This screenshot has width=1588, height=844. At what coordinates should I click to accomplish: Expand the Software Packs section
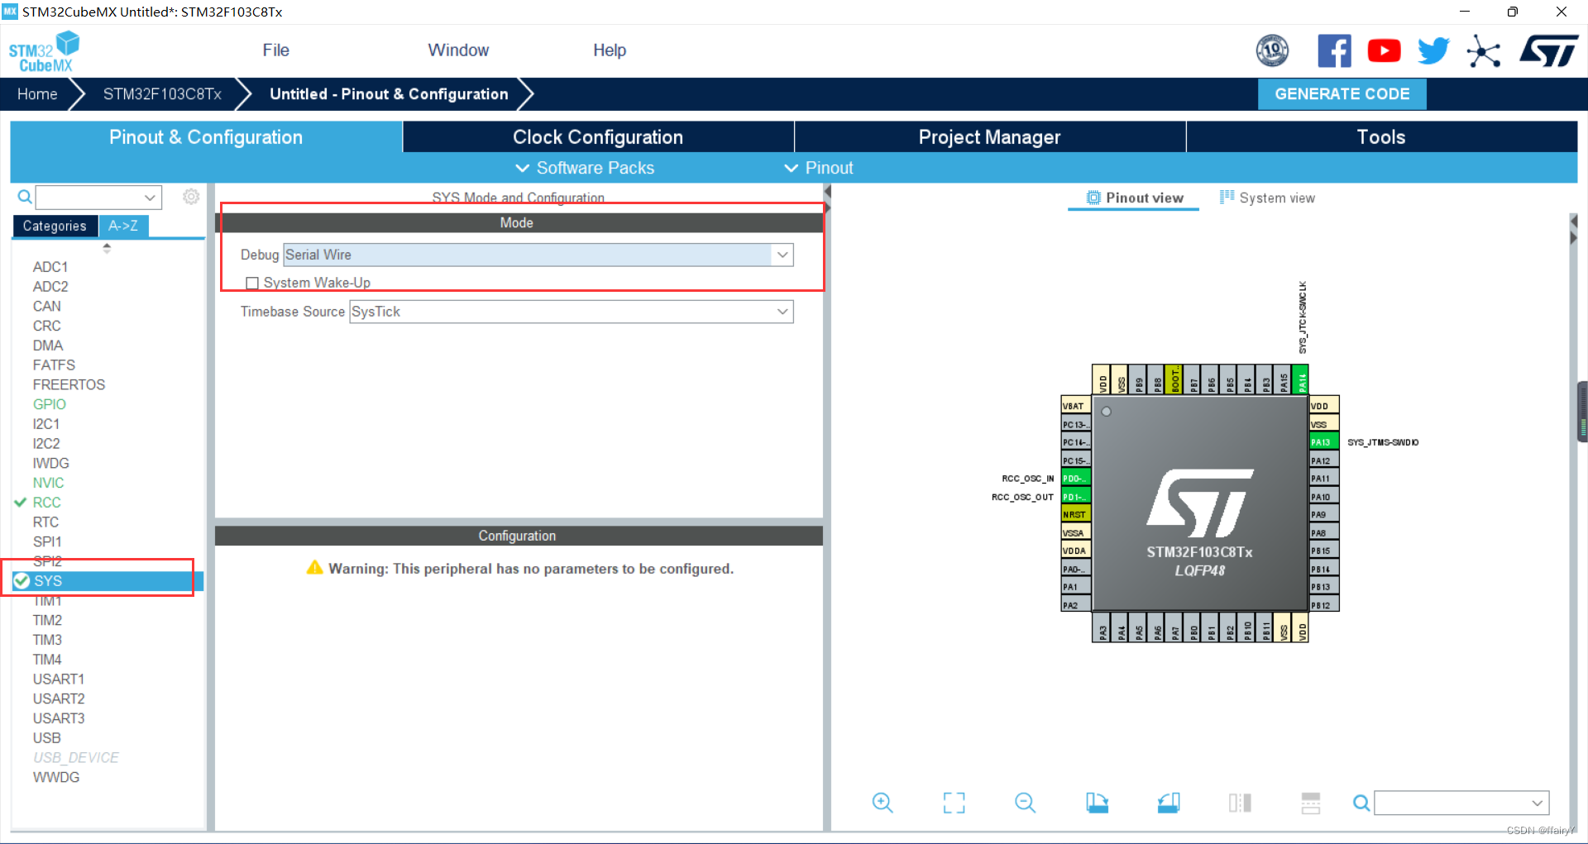(x=584, y=168)
